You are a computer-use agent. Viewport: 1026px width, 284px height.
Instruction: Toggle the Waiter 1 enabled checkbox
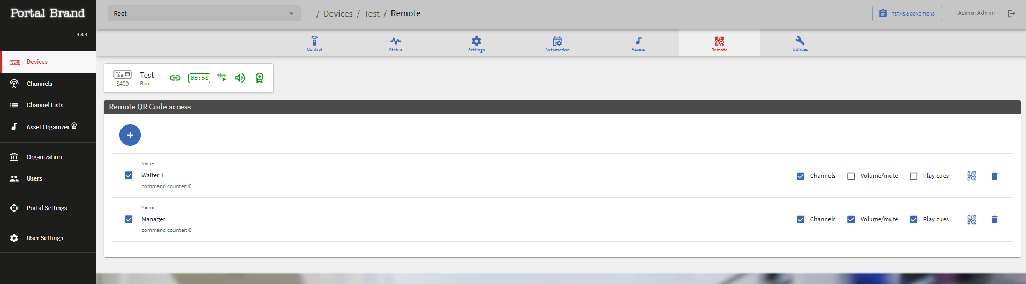tap(129, 175)
